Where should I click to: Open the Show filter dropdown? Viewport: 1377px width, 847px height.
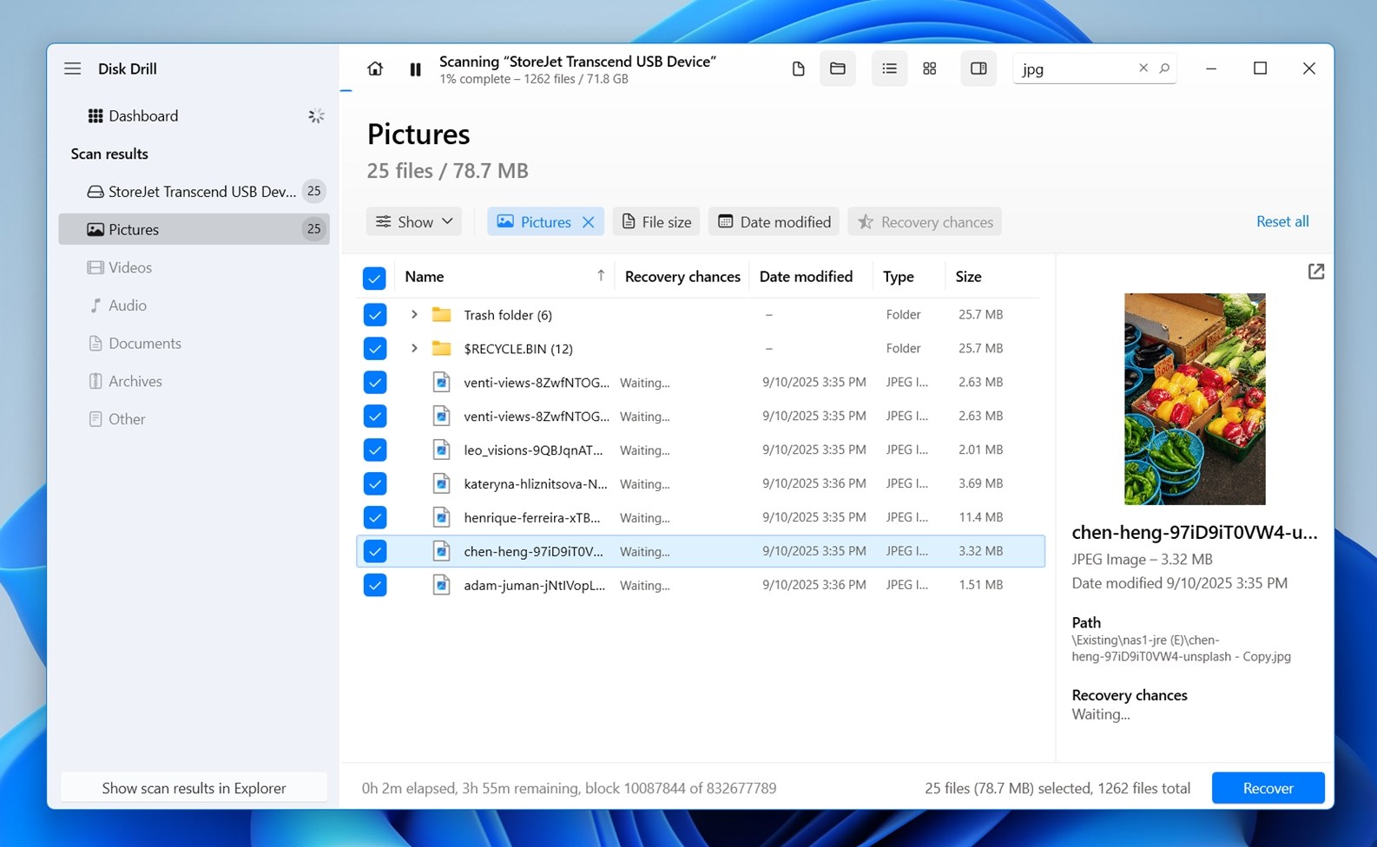tap(414, 221)
